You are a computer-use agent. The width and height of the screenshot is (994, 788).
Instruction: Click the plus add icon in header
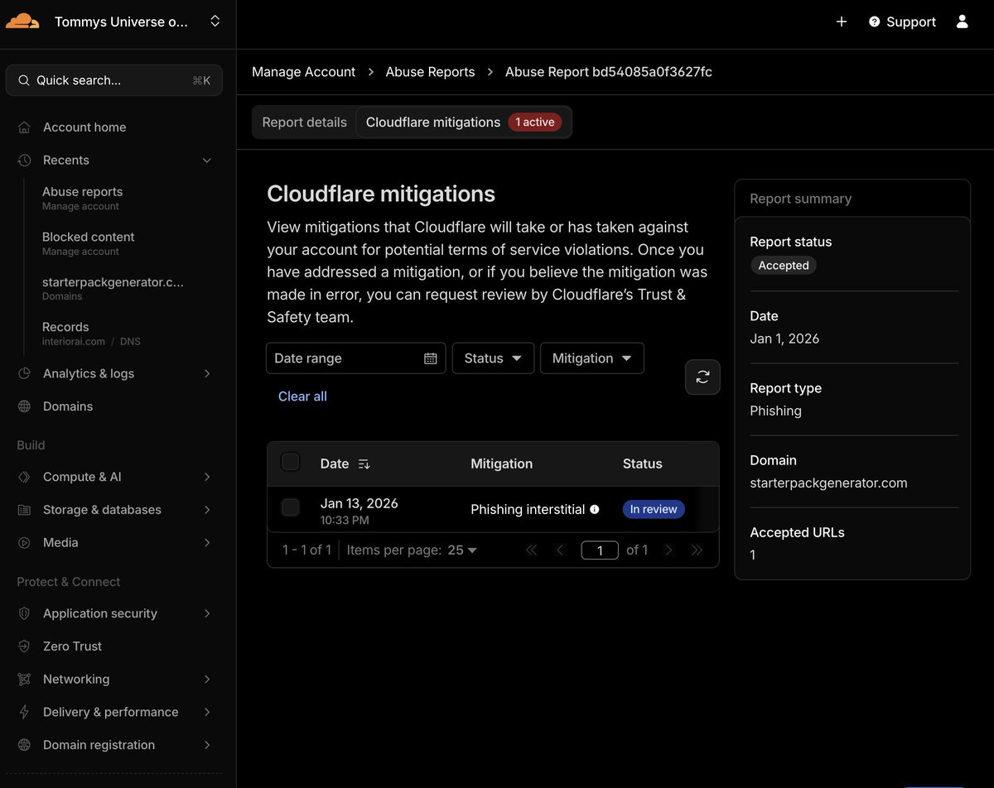click(842, 22)
